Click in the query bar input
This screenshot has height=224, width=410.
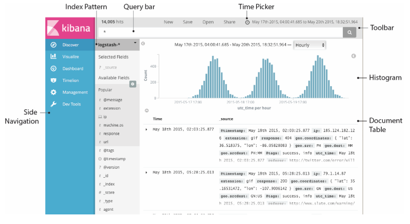(220, 32)
